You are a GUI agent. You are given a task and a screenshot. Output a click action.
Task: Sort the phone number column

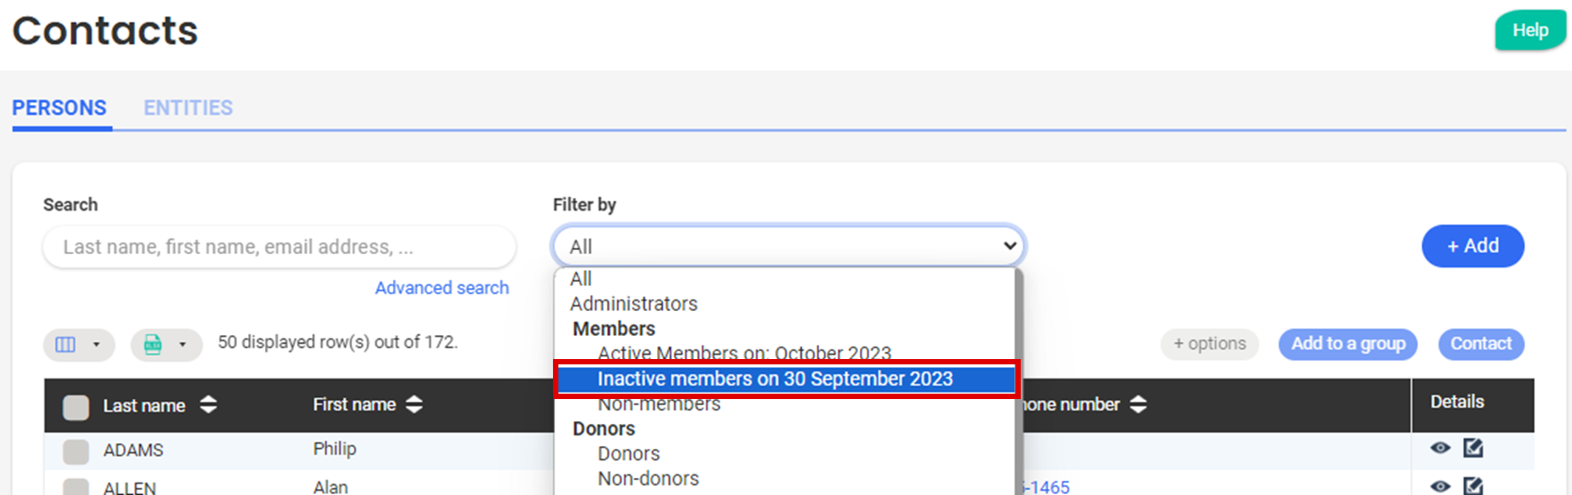(1138, 404)
